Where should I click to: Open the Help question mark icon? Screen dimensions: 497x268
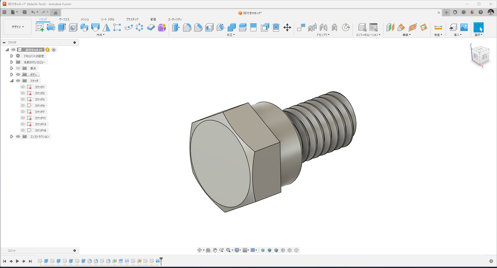[x=481, y=12]
